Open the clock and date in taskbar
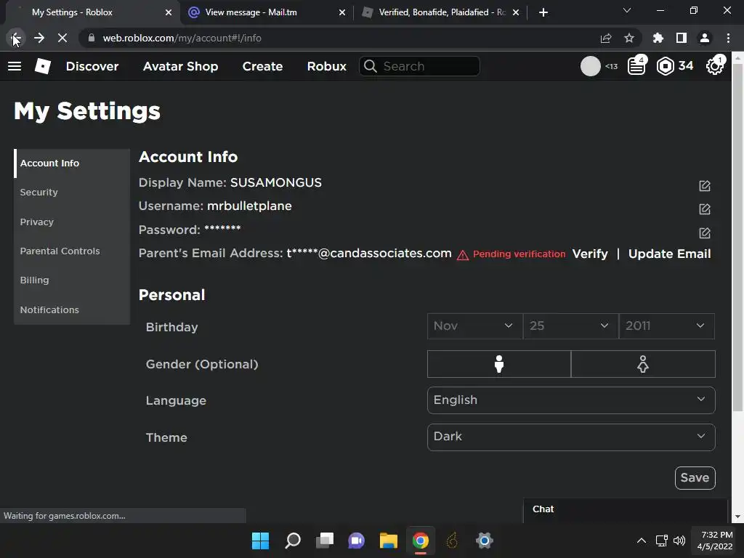744x558 pixels. (716, 541)
